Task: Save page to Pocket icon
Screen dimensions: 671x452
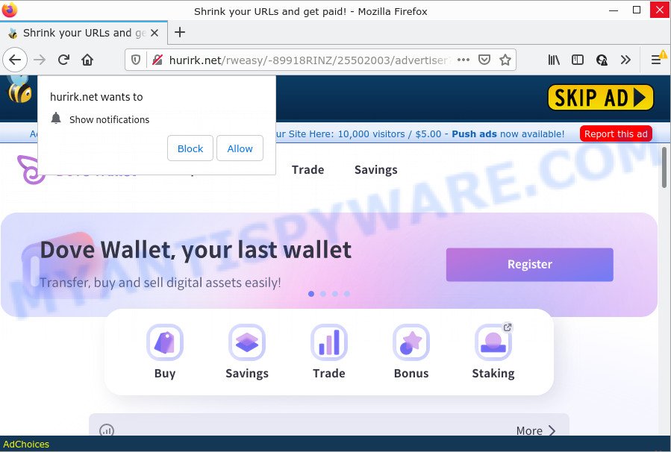Action: point(484,60)
